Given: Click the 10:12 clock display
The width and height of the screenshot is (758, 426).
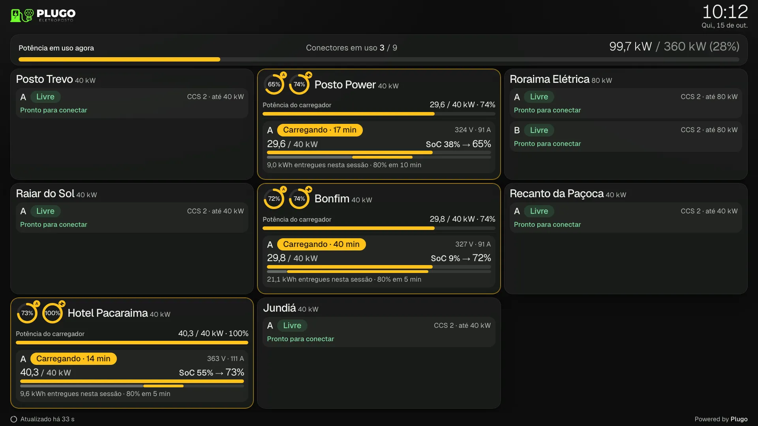Looking at the screenshot, I should pos(725,12).
